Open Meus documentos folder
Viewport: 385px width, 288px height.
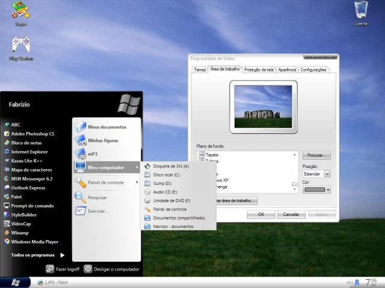click(x=106, y=127)
